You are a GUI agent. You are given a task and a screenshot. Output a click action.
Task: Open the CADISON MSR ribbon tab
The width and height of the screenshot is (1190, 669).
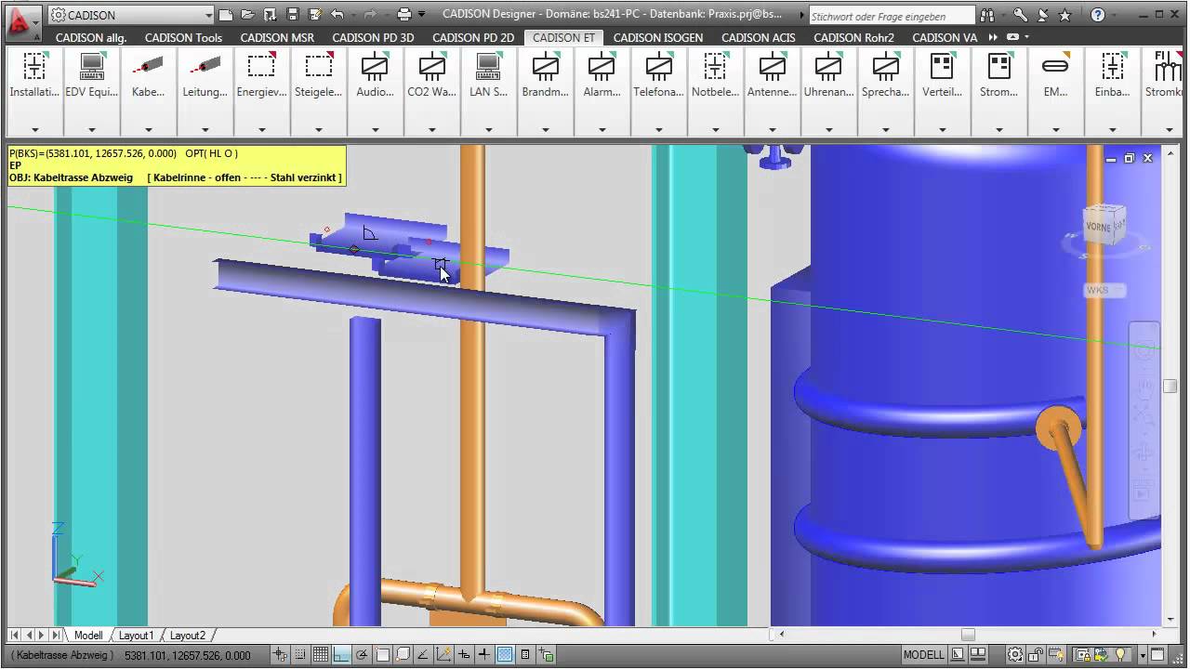(277, 37)
